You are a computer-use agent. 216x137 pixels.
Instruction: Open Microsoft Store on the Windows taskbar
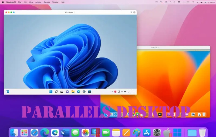[x=90, y=92]
